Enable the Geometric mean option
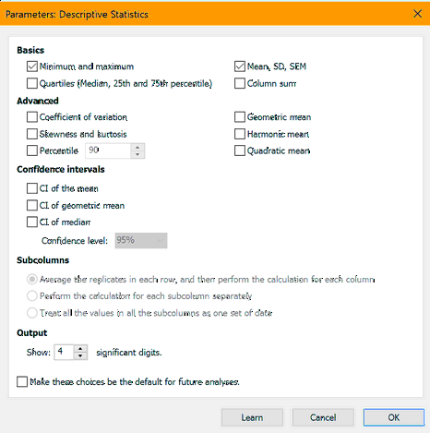The height and width of the screenshot is (433, 430). coord(240,117)
